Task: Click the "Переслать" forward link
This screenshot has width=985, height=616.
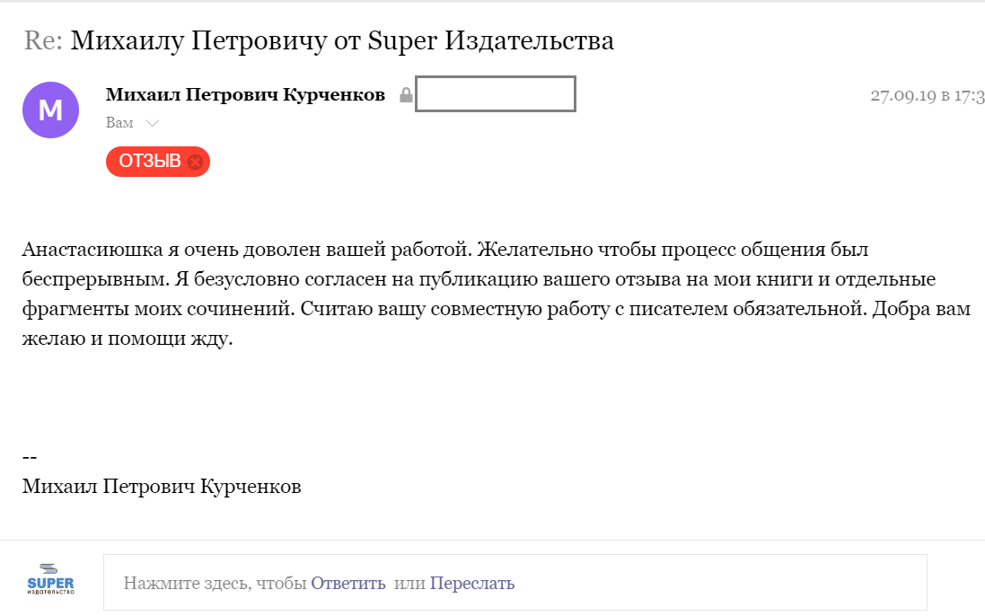Action: point(472,583)
